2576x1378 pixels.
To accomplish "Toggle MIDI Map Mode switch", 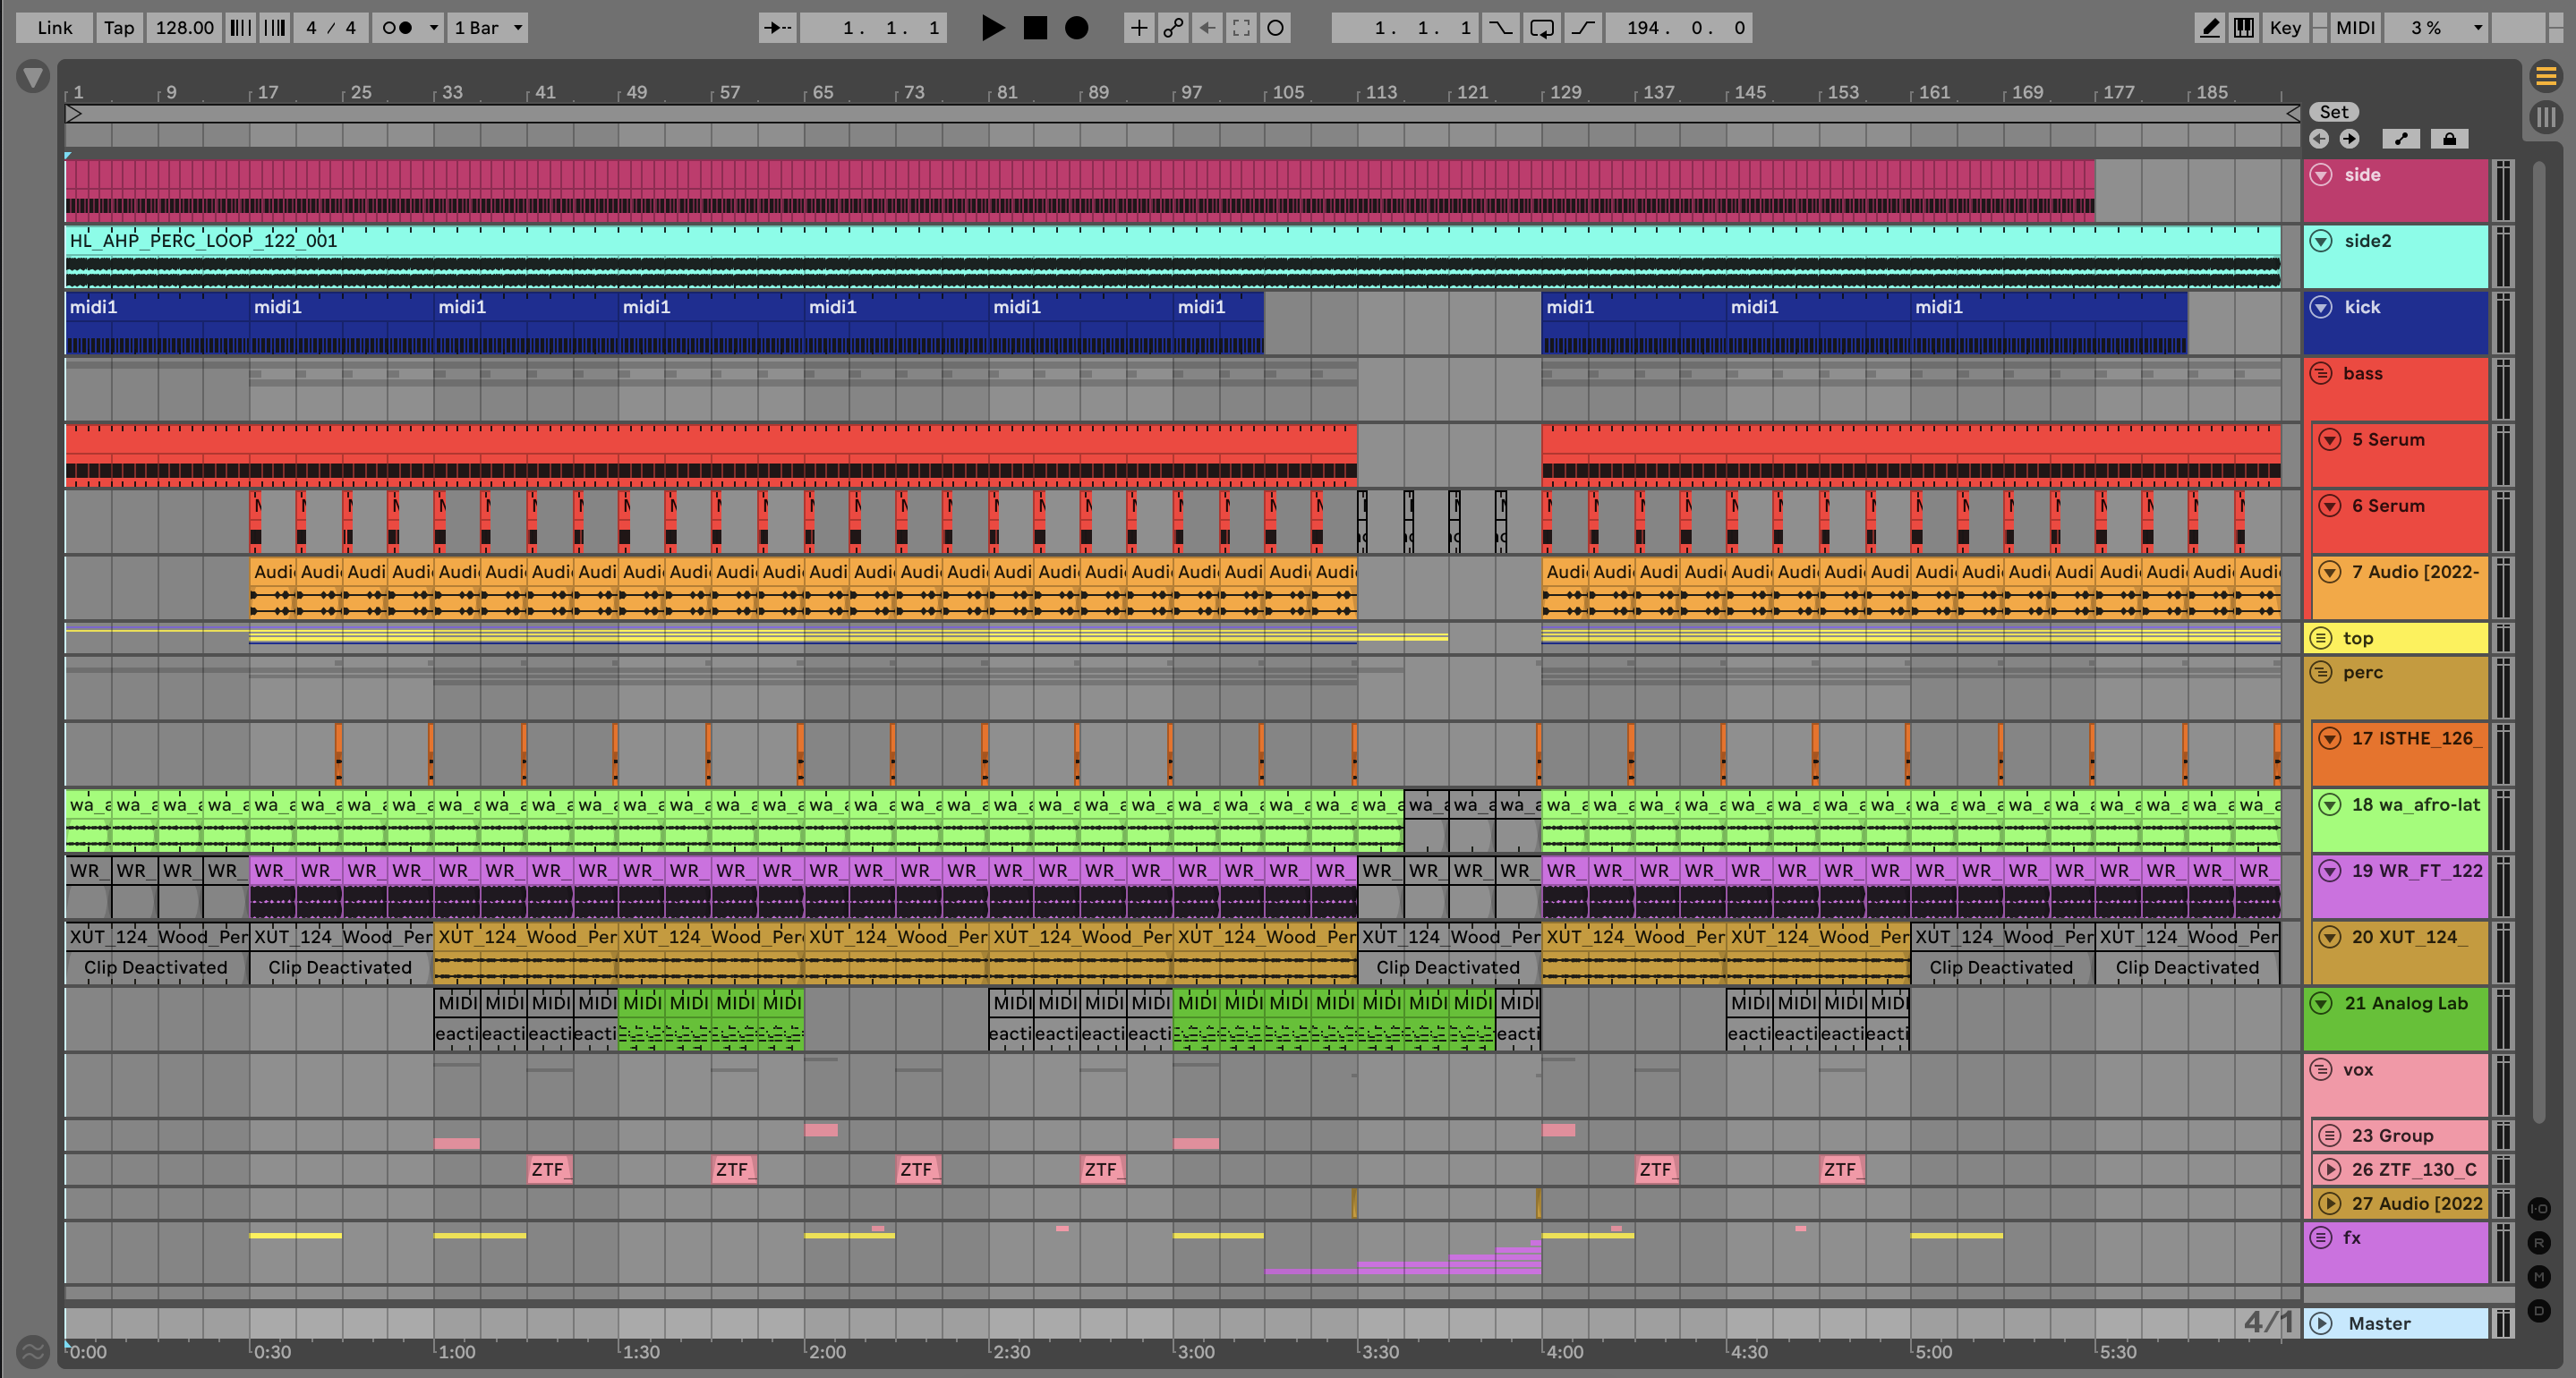I will [x=2354, y=28].
